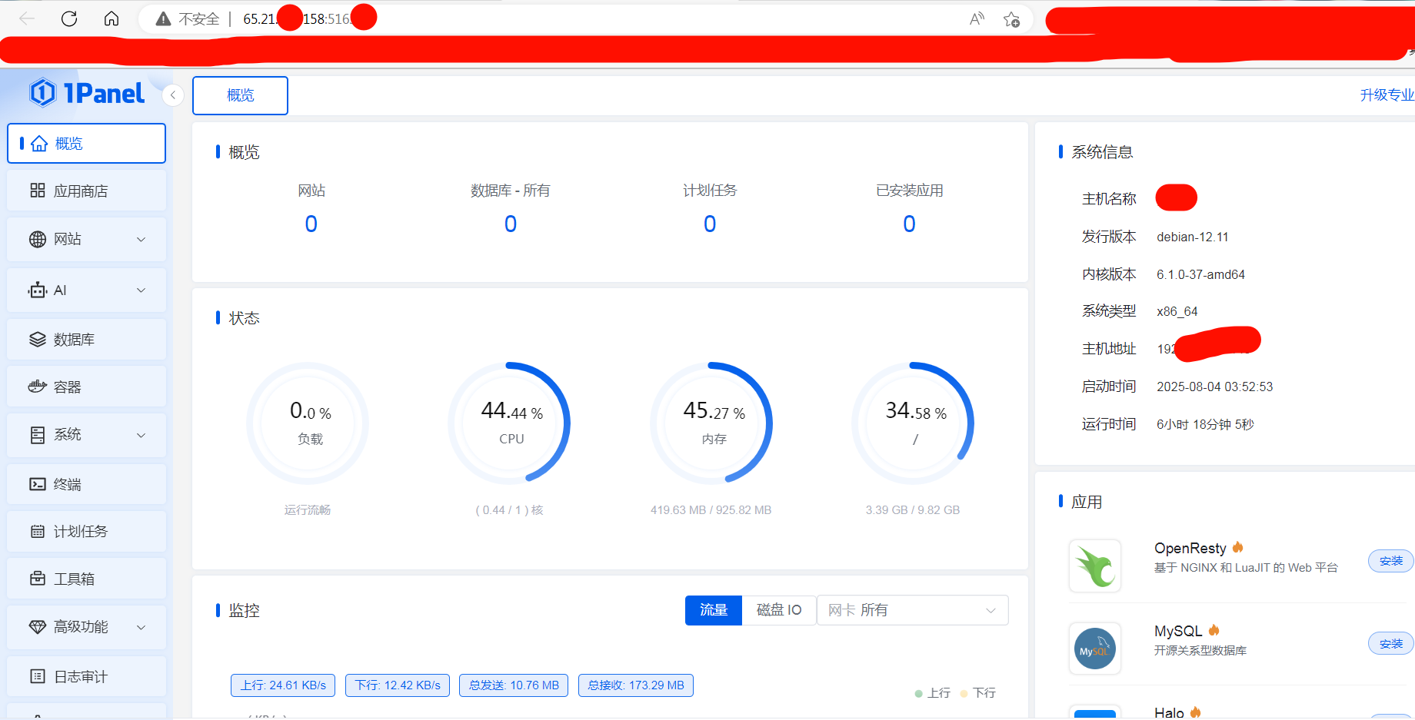Viewport: 1415px width, 720px height.
Task: Click the 总发送: 10.76 MB tag
Action: [x=514, y=685]
